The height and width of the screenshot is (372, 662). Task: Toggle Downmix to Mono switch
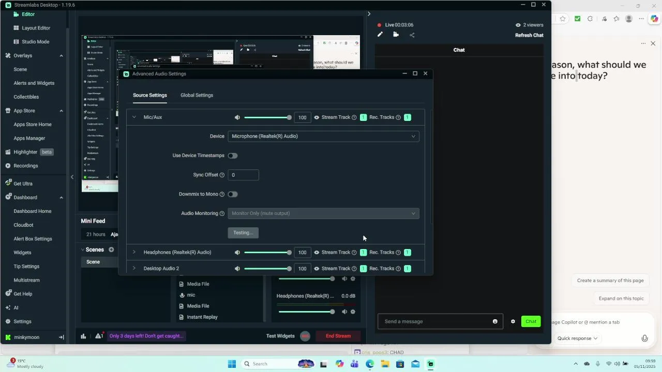click(x=233, y=194)
